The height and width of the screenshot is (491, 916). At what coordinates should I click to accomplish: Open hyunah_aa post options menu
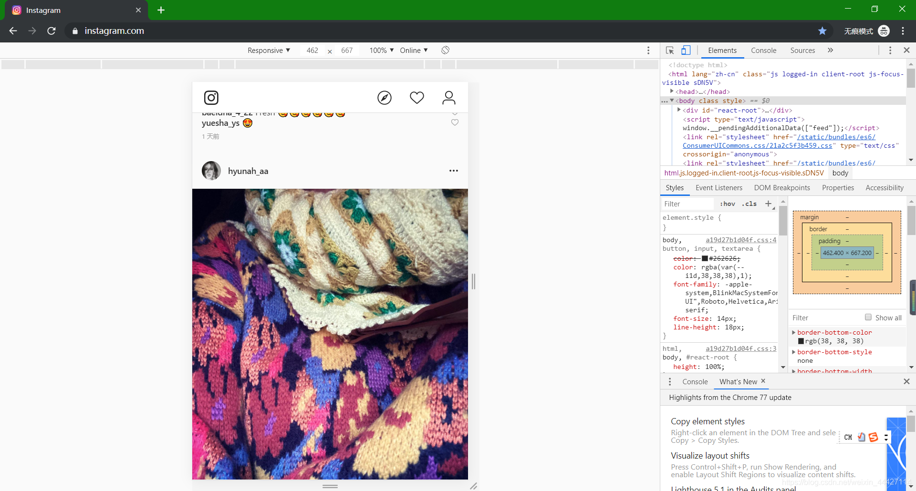pyautogui.click(x=454, y=171)
